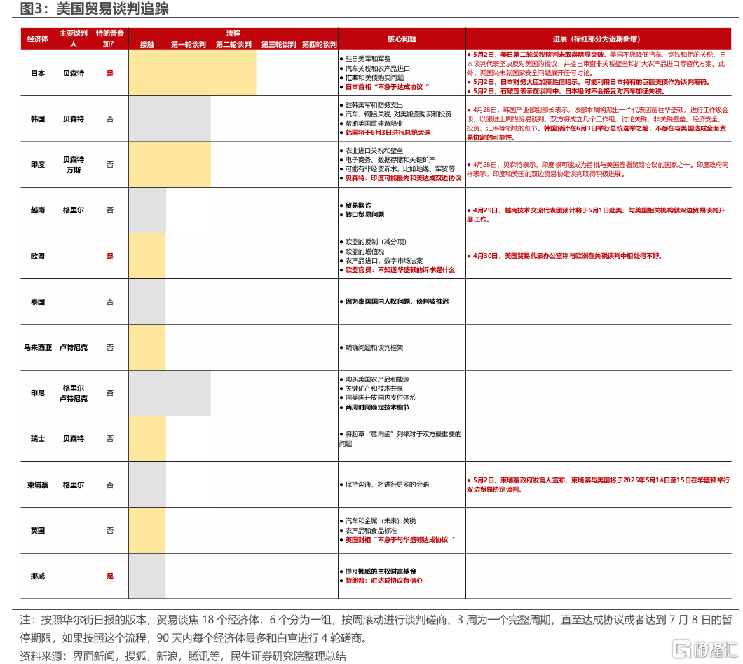Click the bullet "欧盟的增值税"
743x664 pixels.
pos(362,252)
